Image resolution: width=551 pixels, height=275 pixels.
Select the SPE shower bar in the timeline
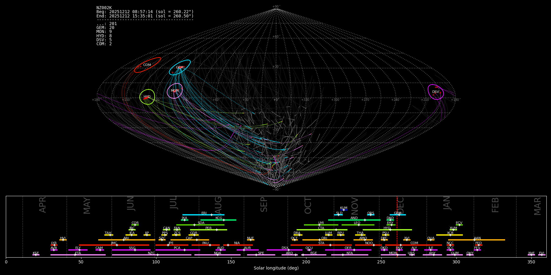click(261, 255)
